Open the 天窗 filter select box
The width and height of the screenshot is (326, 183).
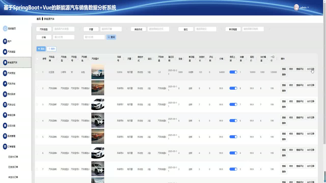coord(111,29)
